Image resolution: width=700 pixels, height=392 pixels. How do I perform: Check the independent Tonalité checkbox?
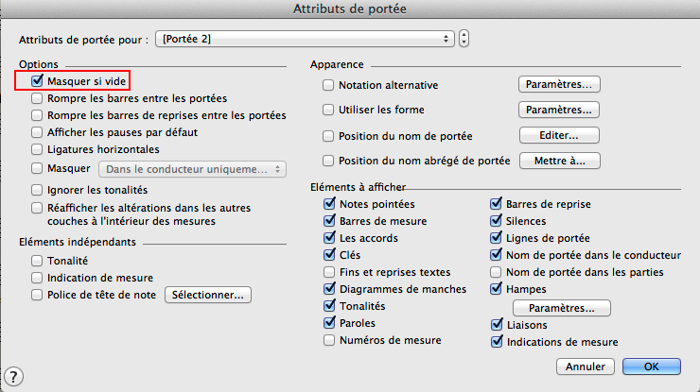click(37, 261)
